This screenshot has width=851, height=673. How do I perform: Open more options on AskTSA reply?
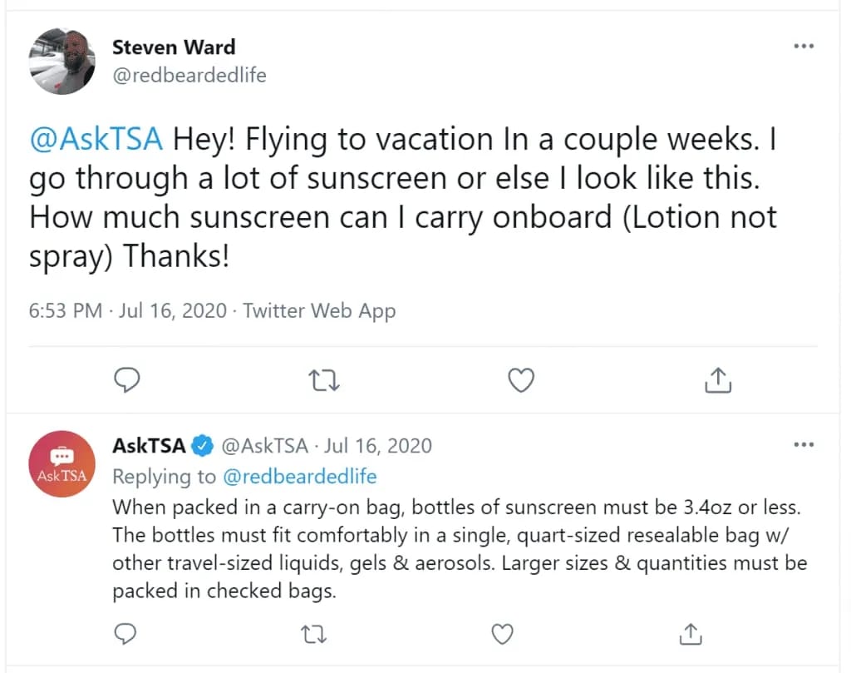(804, 445)
